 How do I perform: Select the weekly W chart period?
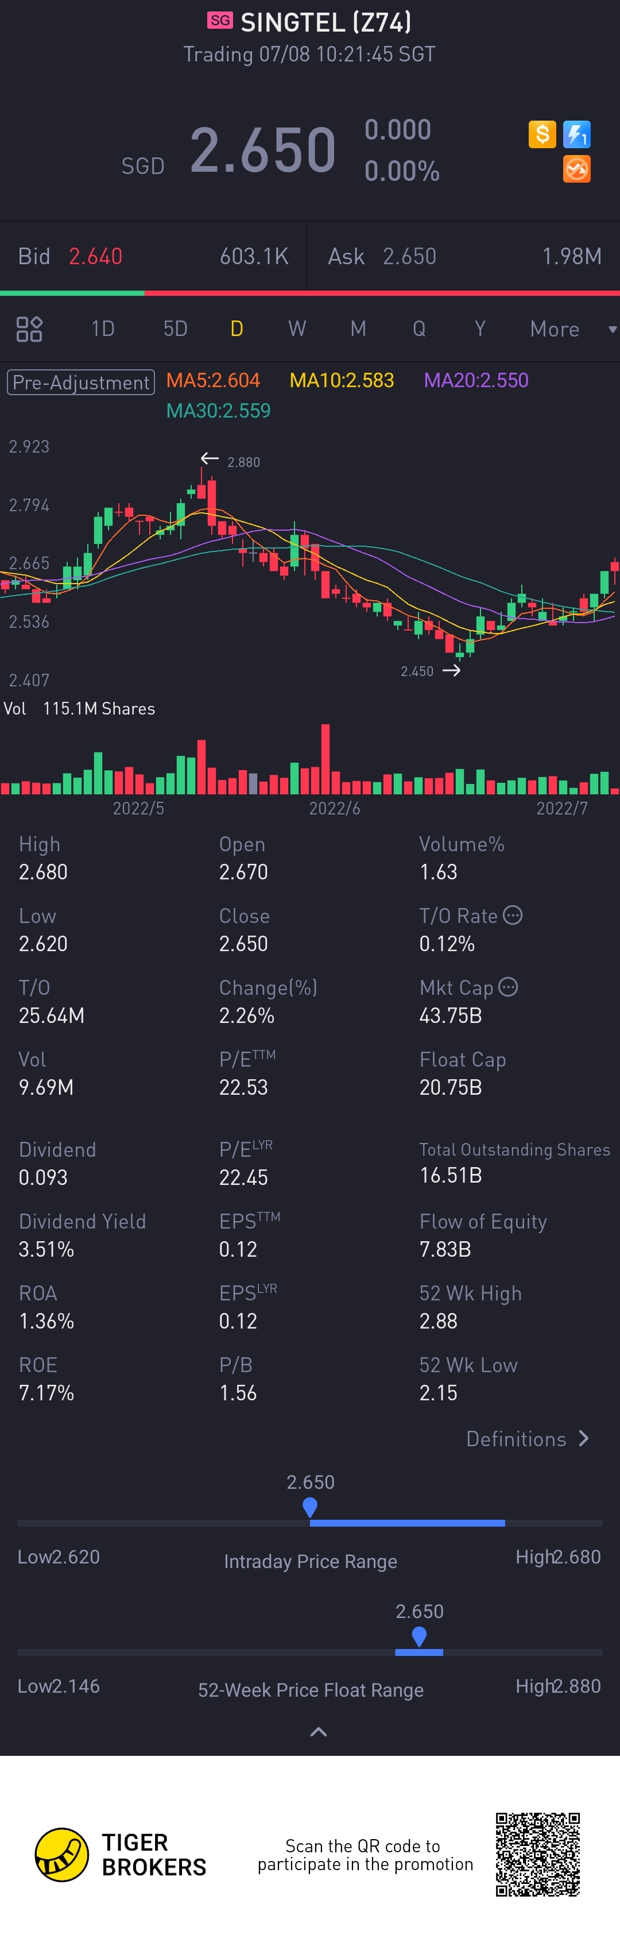tap(297, 329)
